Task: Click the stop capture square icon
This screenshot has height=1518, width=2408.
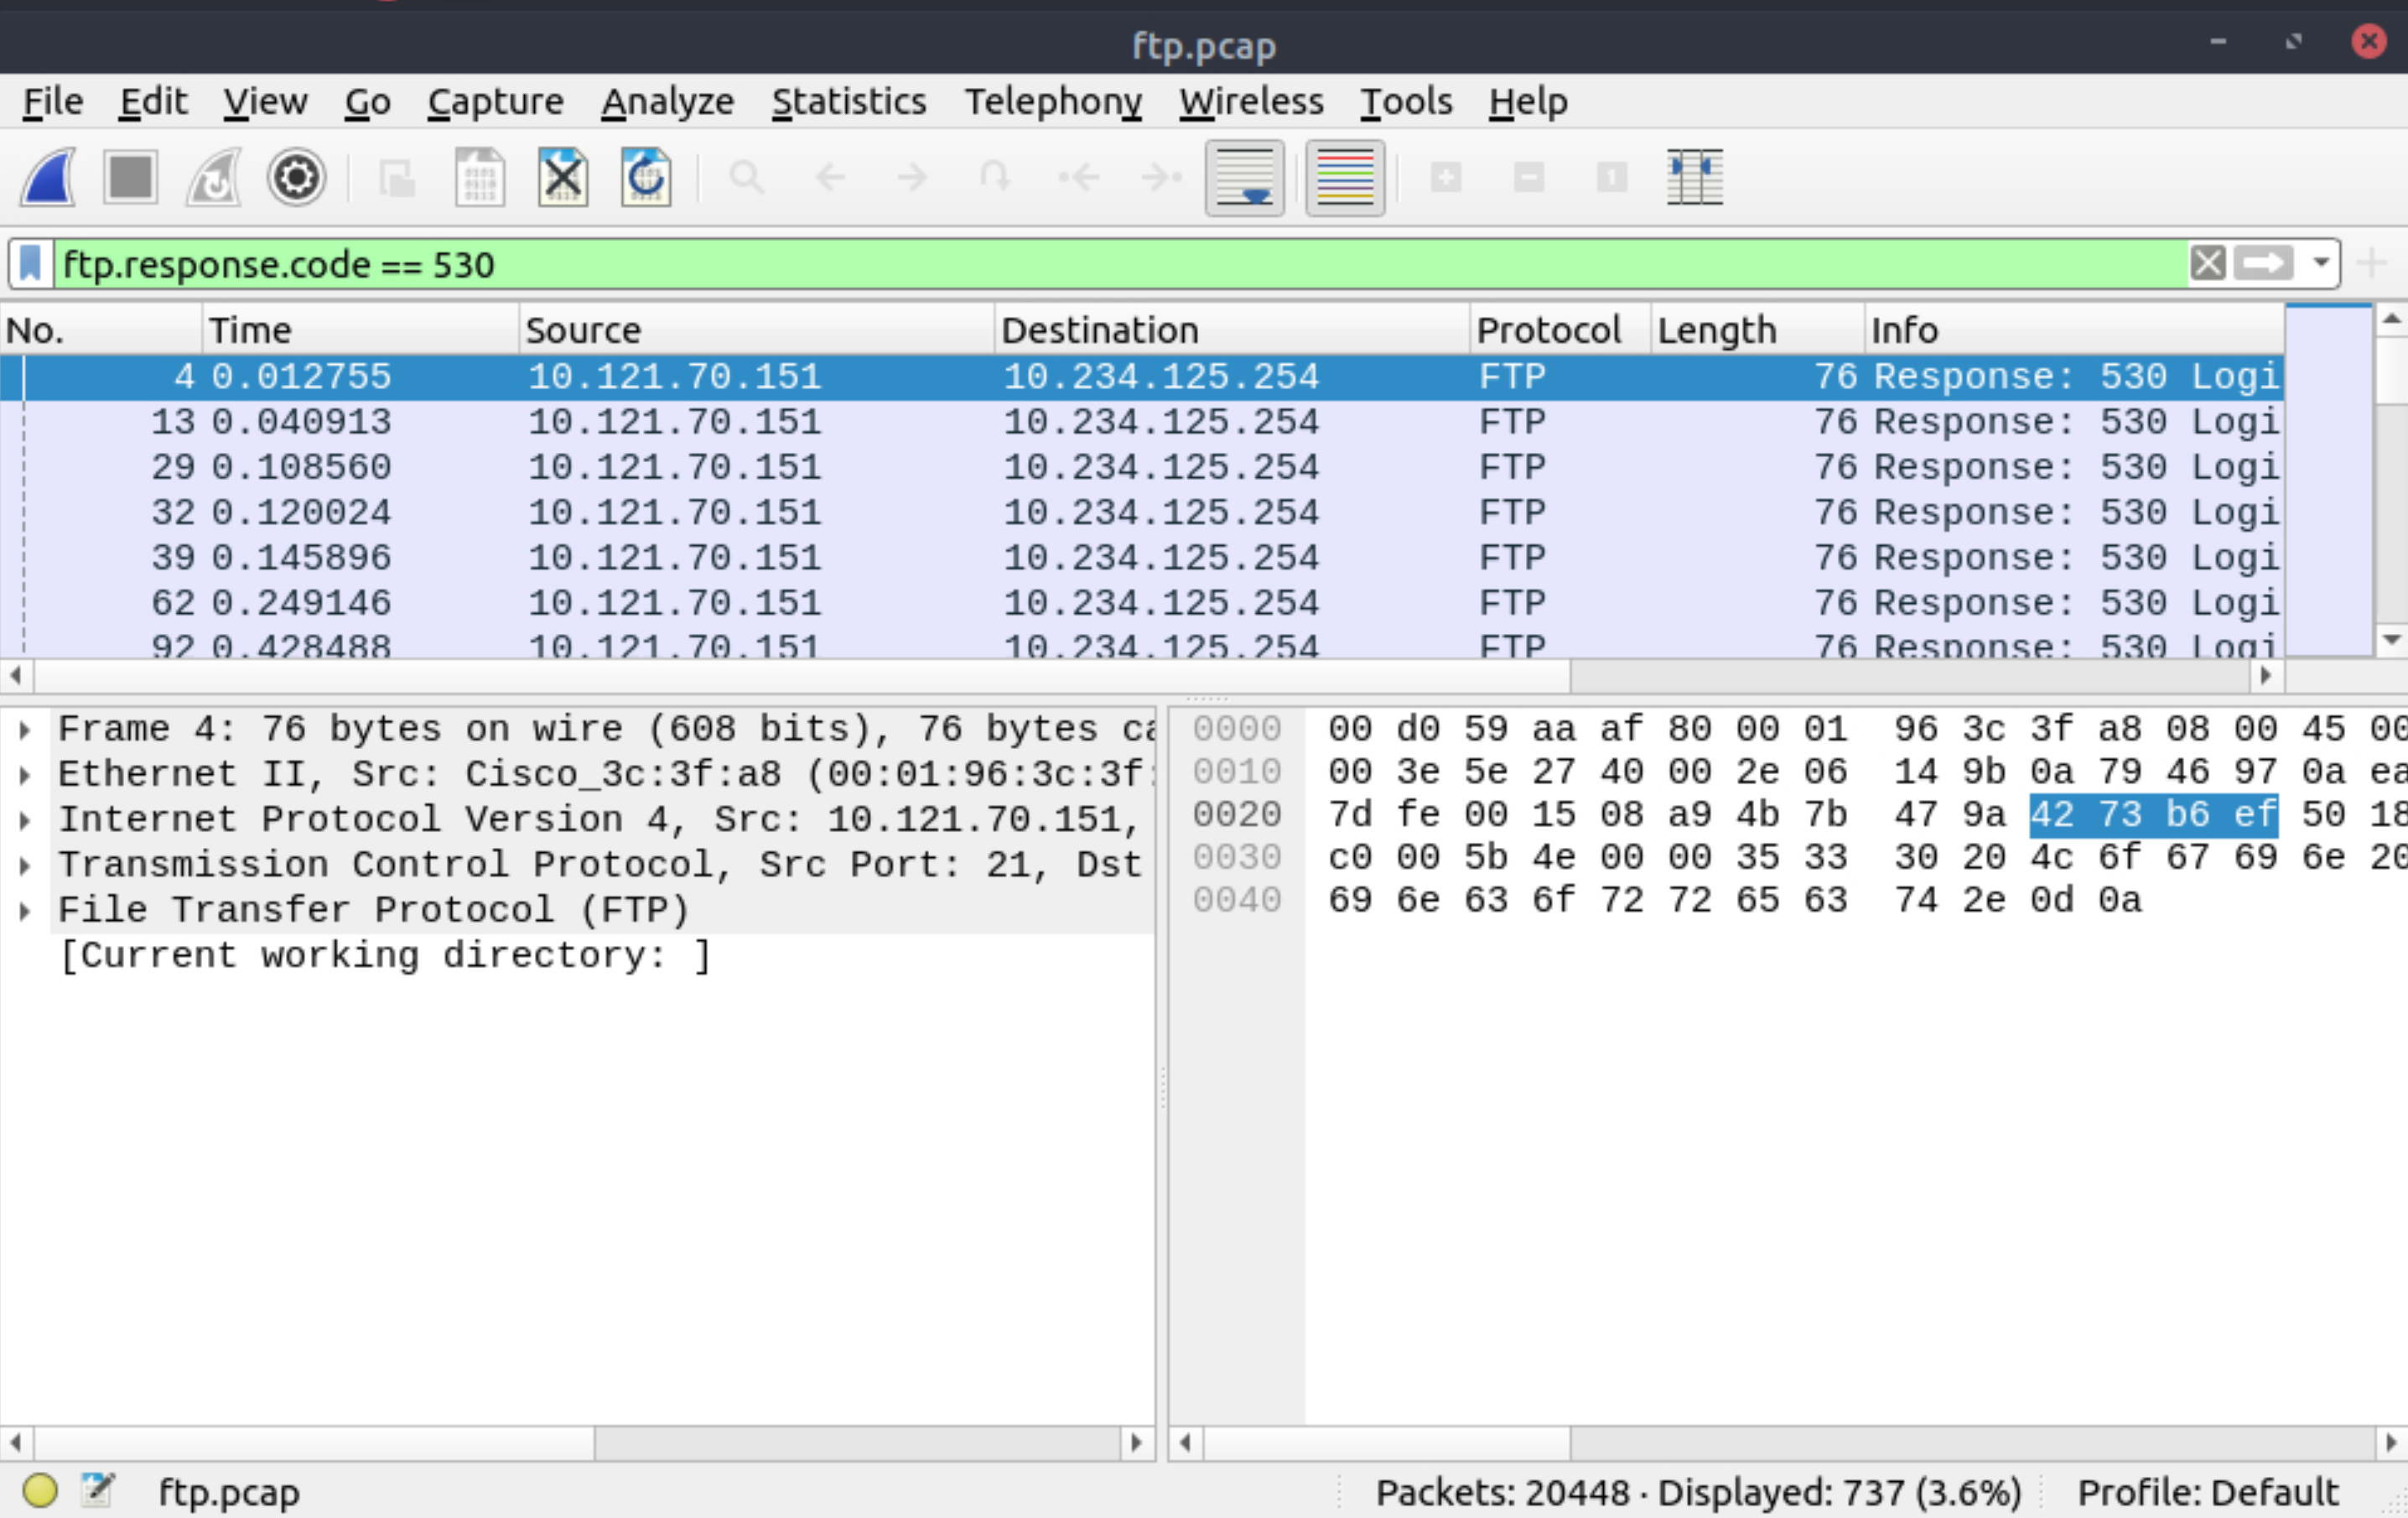Action: tap(131, 177)
